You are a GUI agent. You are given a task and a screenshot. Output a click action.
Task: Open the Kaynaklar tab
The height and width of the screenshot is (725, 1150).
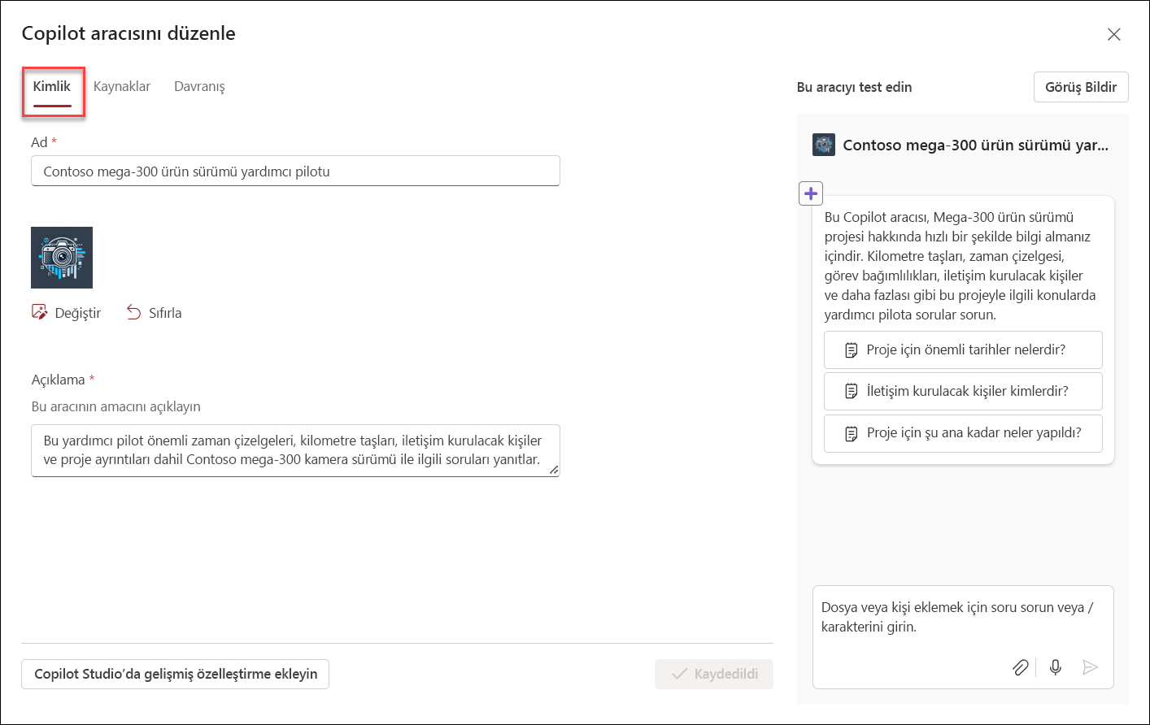click(x=122, y=87)
